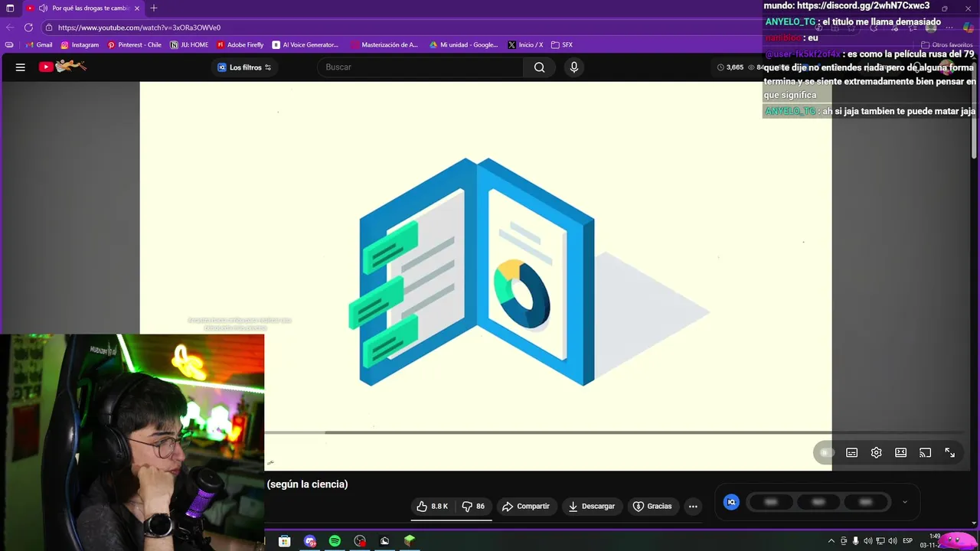980x551 pixels.
Task: Open a new browser tab
Action: click(x=154, y=8)
